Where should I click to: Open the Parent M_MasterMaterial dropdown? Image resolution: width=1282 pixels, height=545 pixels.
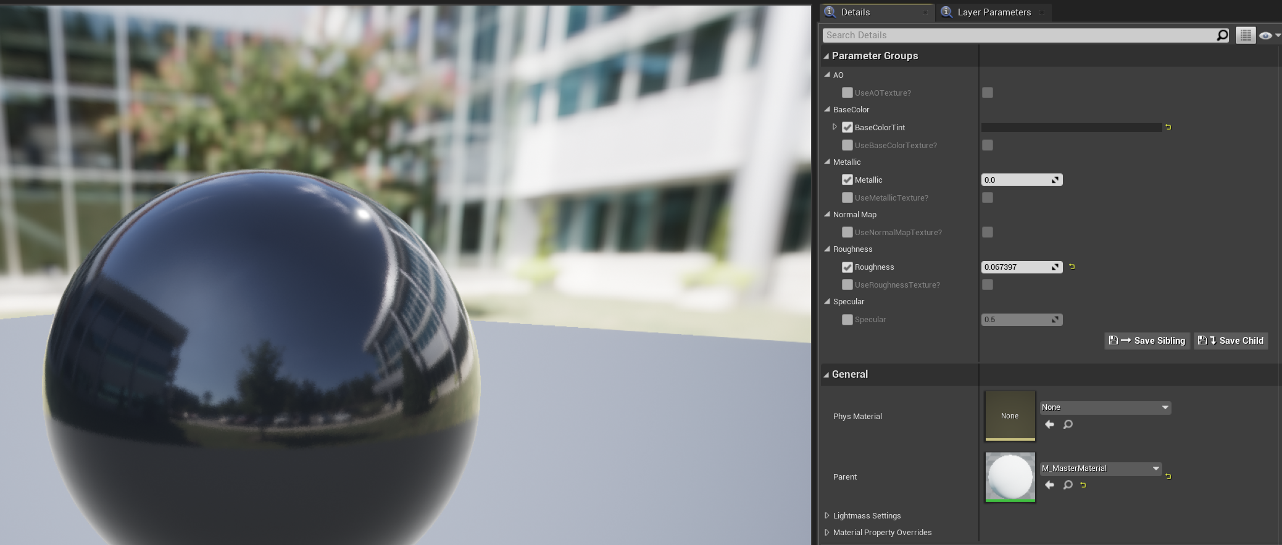1101,468
